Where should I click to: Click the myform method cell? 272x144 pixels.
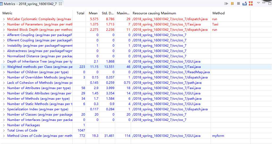tap(218, 136)
